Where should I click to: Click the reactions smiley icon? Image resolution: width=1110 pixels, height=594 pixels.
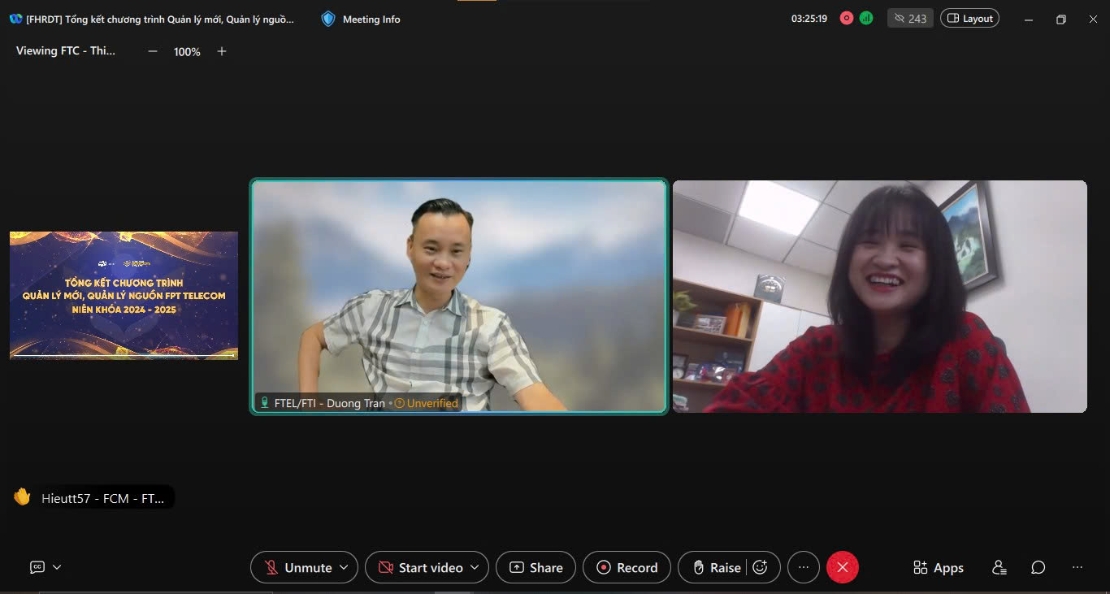(760, 567)
